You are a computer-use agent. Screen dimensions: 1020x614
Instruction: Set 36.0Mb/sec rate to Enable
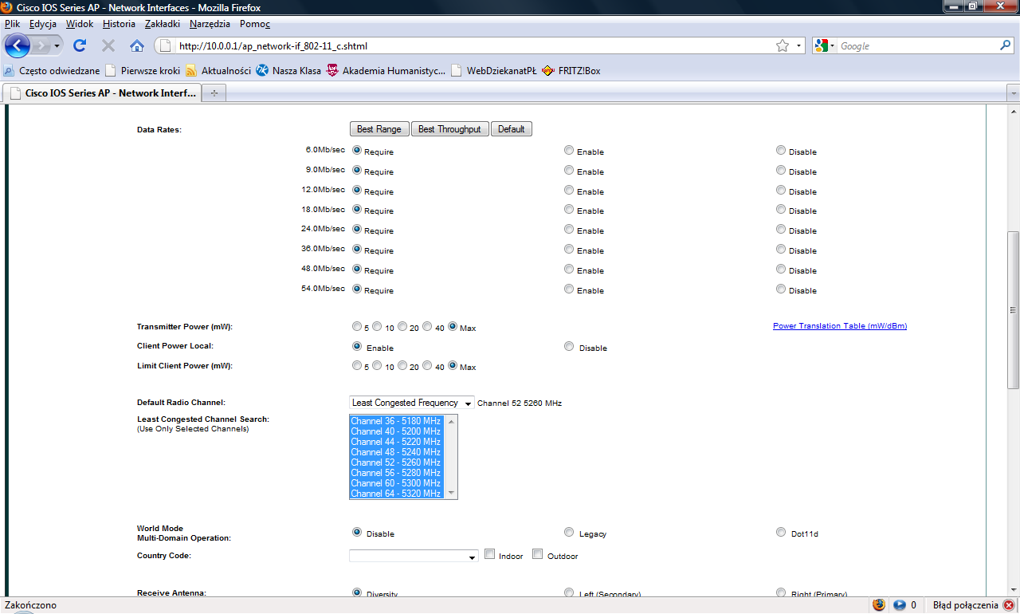click(569, 249)
